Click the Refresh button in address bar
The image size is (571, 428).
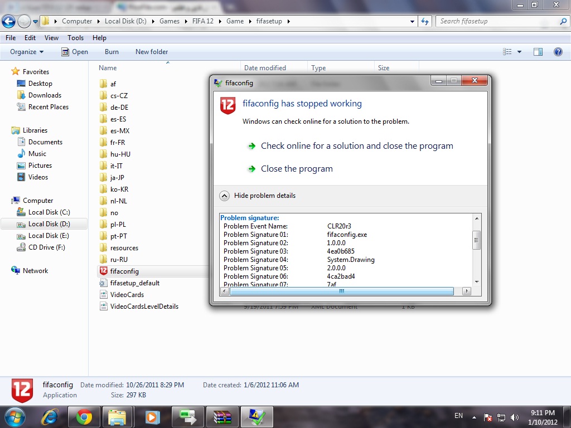424,22
